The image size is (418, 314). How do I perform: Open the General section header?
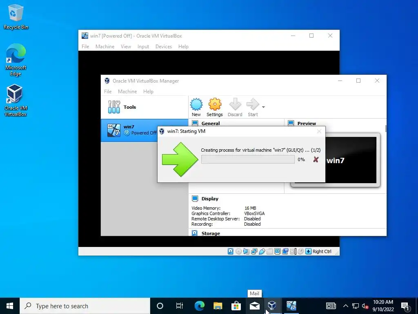(211, 123)
